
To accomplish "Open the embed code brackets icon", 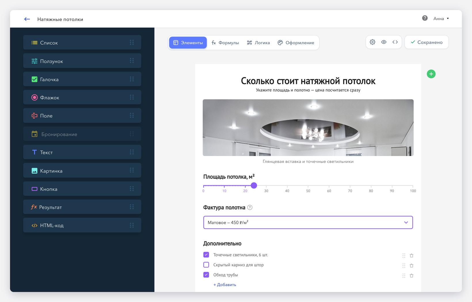I will (395, 42).
